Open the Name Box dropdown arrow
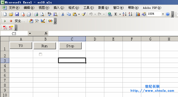This screenshot has height=97, width=178. point(30,34)
